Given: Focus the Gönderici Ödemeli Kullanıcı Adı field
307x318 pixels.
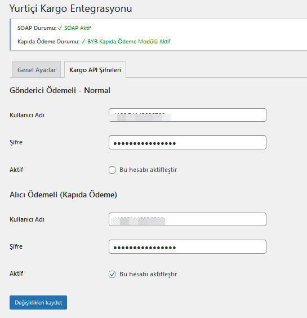Looking at the screenshot, I should (x=188, y=115).
